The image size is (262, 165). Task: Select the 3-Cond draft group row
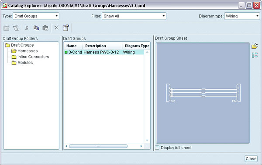pos(104,52)
